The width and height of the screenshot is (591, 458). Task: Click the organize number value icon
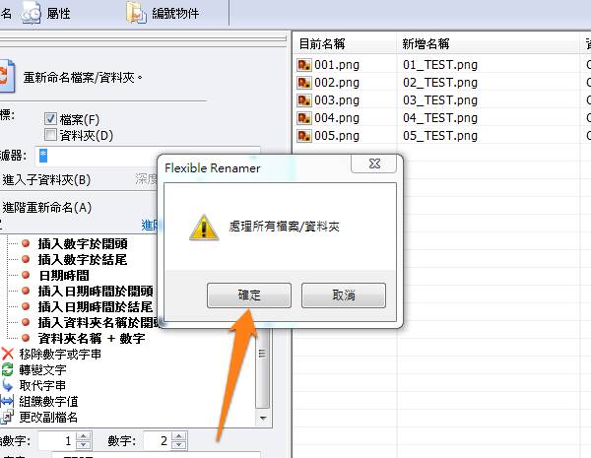(x=8, y=401)
